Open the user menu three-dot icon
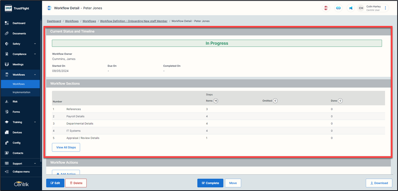Viewport: 398px width, 191px height. 385,8
